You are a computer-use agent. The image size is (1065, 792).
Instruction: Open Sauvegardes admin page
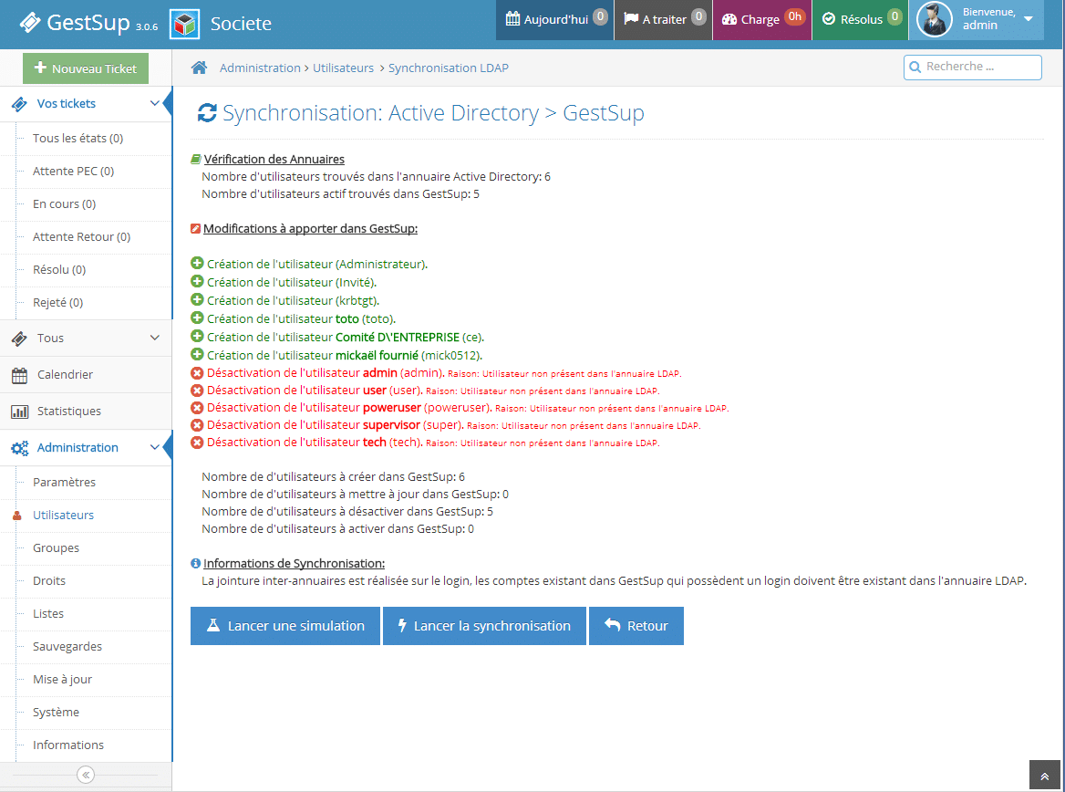[x=67, y=647]
